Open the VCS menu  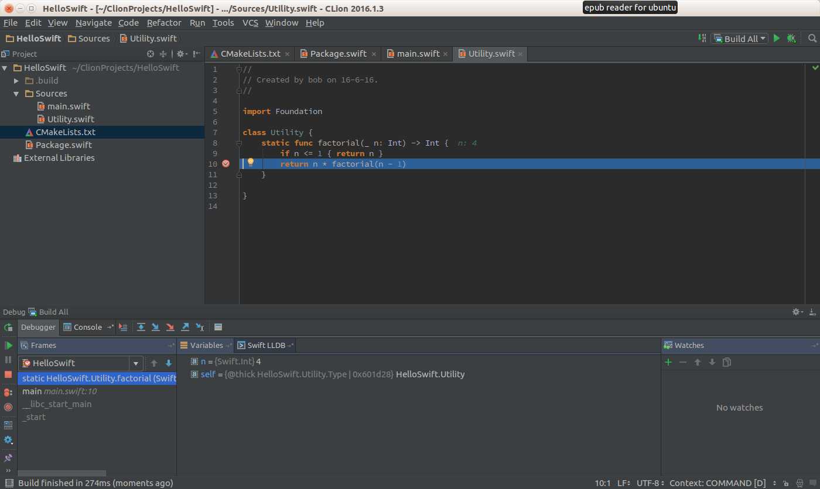tap(250, 23)
